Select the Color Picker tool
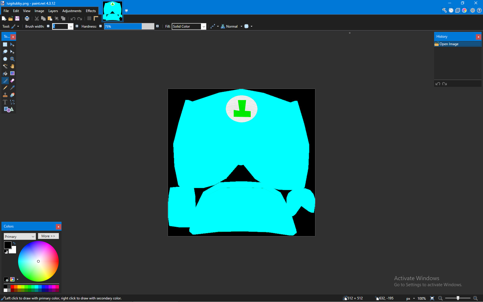Viewport: 483px width, 302px height. pos(12,88)
